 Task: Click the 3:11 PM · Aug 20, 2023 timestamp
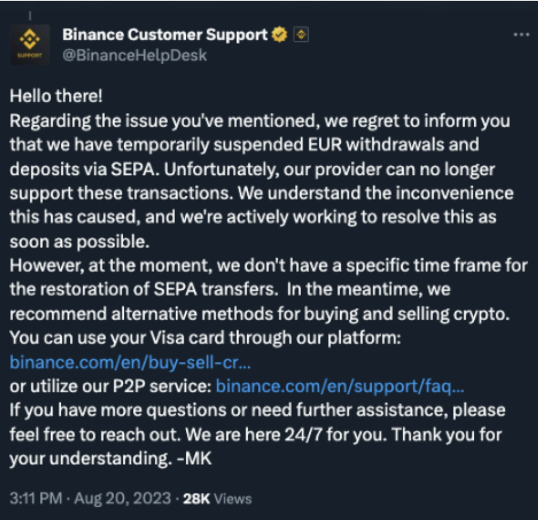tap(90, 498)
